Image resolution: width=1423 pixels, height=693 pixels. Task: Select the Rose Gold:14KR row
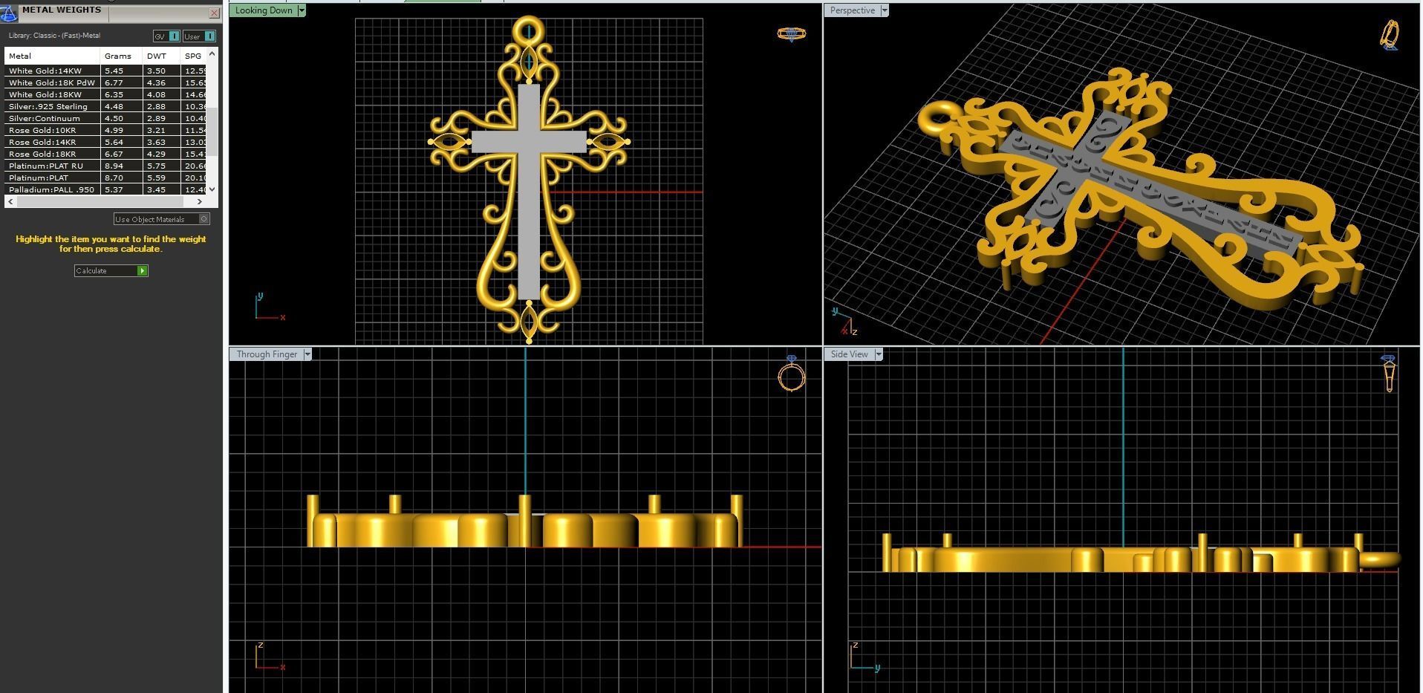click(x=105, y=142)
